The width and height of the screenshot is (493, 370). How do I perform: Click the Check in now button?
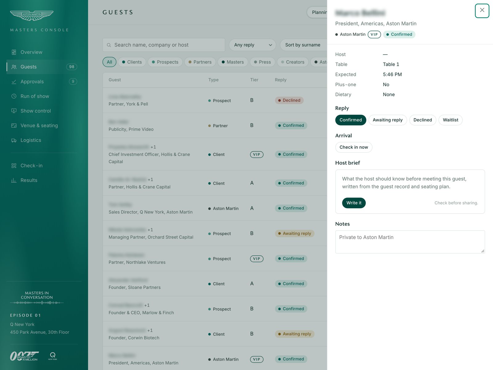(x=354, y=147)
